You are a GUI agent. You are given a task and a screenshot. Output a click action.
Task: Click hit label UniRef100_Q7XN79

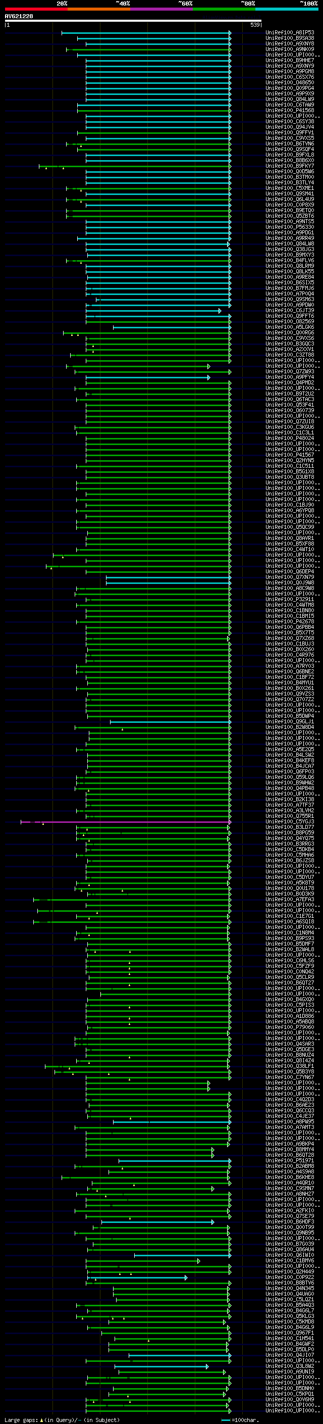click(290, 577)
